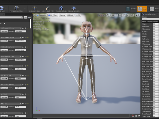Browse to Std_Eyelash material with magnifier icon
This screenshot has height=119, width=159.
pyautogui.click(x=26, y=85)
